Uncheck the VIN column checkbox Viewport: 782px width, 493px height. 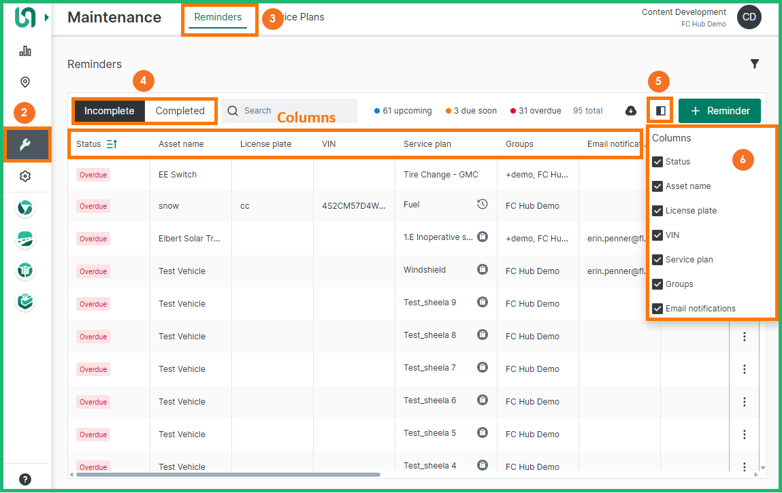[657, 235]
